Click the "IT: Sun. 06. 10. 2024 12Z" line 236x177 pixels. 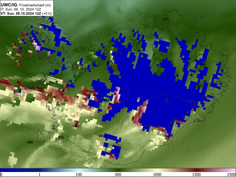pyautogui.click(x=21, y=9)
